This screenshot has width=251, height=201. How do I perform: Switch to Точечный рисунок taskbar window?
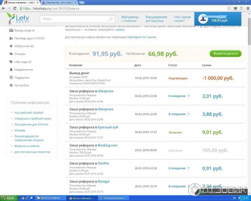click(x=113, y=198)
